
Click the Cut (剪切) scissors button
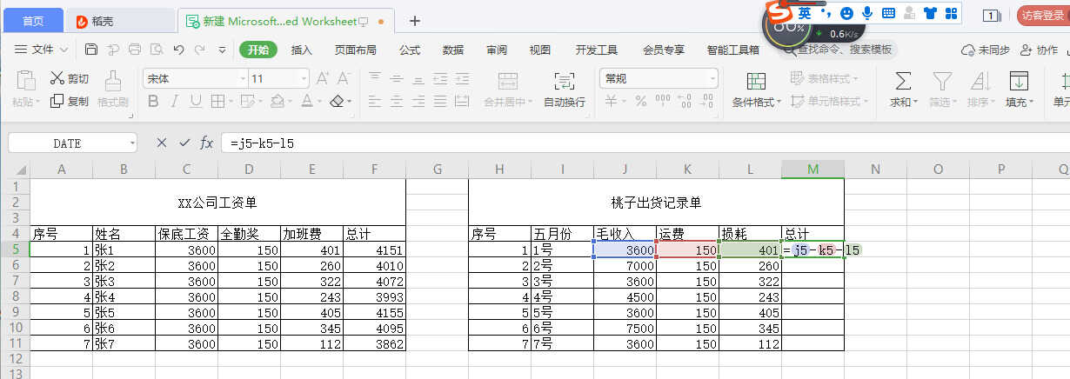pos(69,78)
